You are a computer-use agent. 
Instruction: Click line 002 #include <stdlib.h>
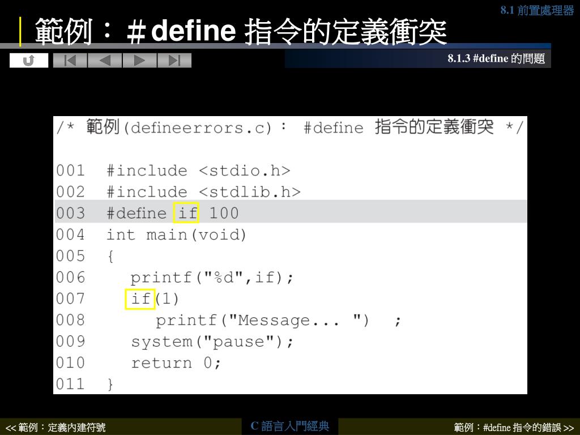178,193
